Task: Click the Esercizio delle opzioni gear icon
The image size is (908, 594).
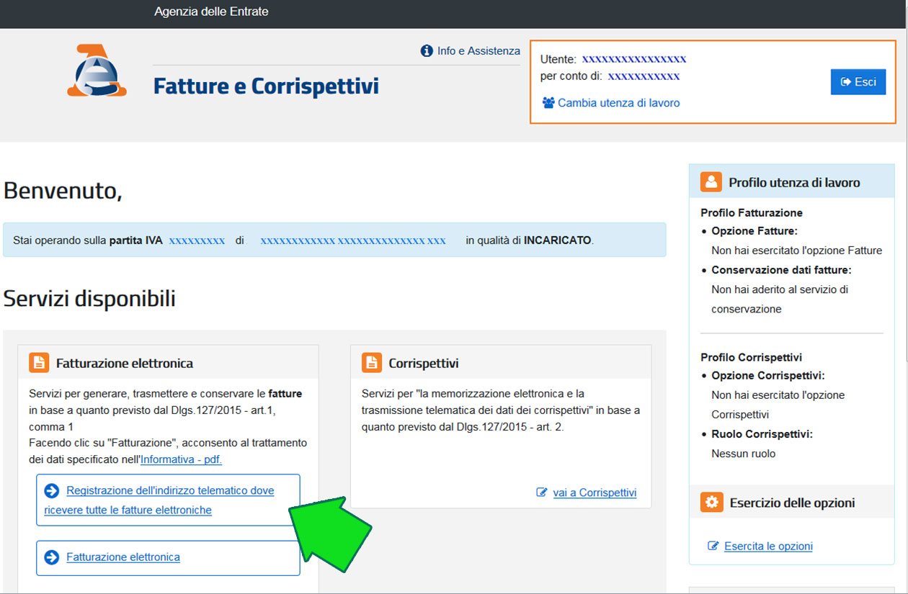Action: (711, 503)
